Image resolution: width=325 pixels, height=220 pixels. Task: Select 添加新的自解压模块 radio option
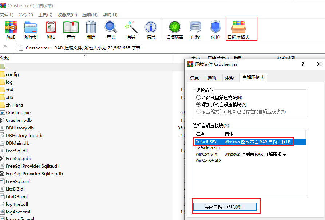(x=221, y=104)
